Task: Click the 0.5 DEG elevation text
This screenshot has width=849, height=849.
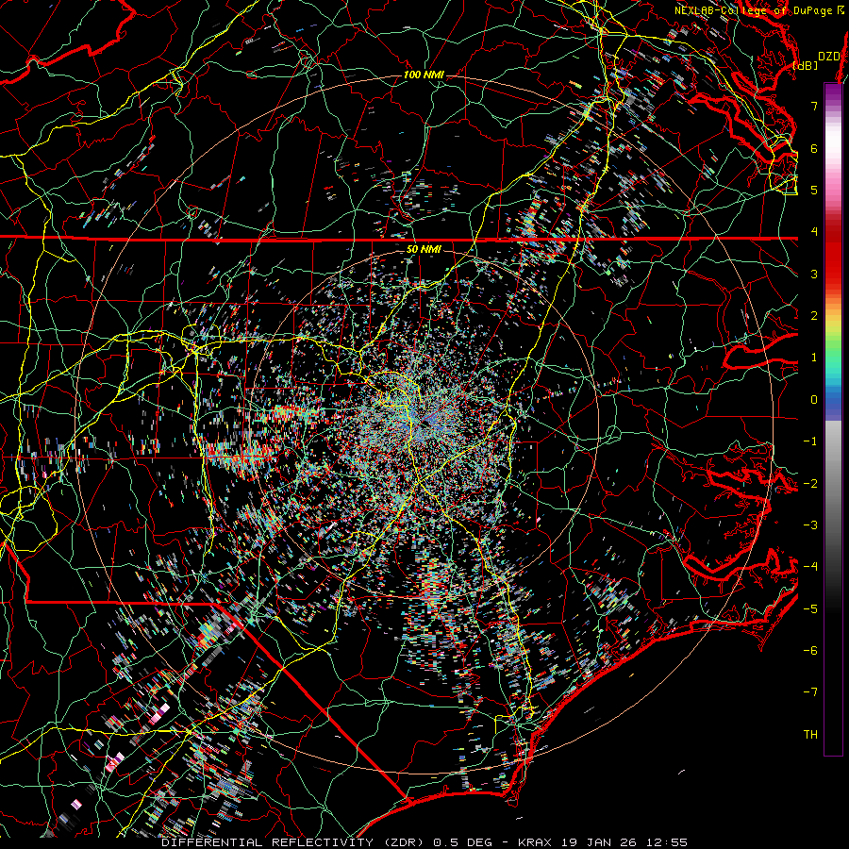Action: (462, 842)
